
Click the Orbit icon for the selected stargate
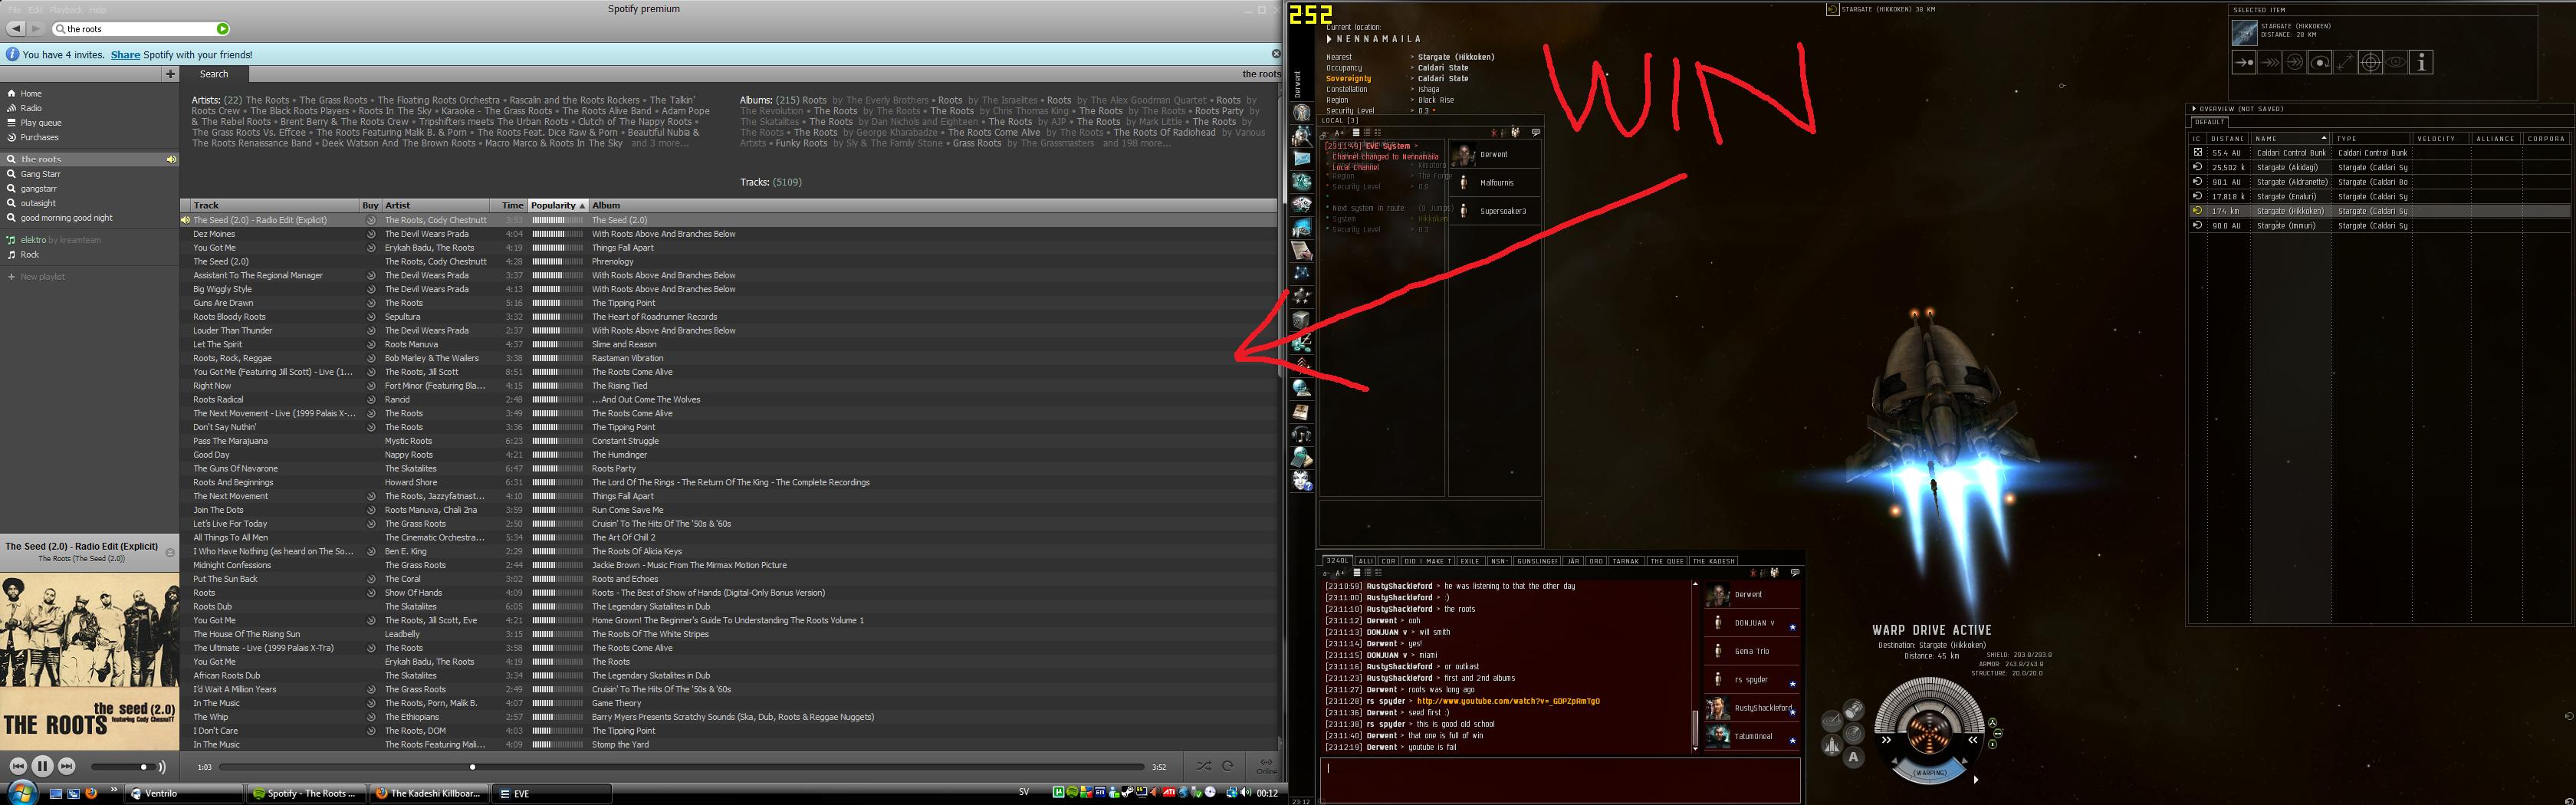coord(2319,62)
